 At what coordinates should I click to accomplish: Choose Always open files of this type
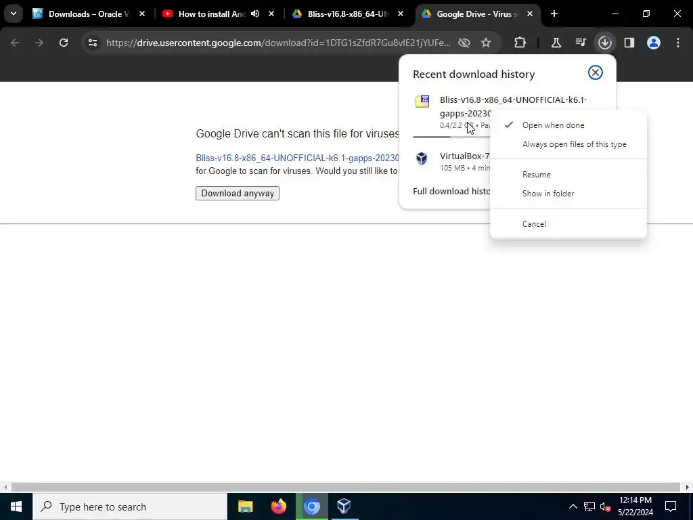pos(568,144)
